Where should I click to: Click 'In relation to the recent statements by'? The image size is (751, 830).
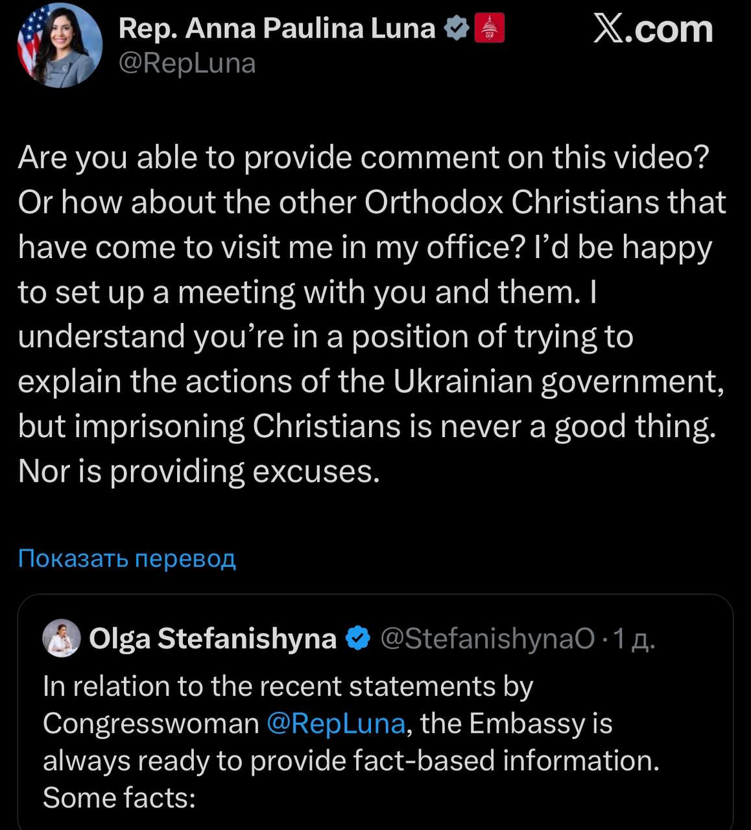coord(288,686)
